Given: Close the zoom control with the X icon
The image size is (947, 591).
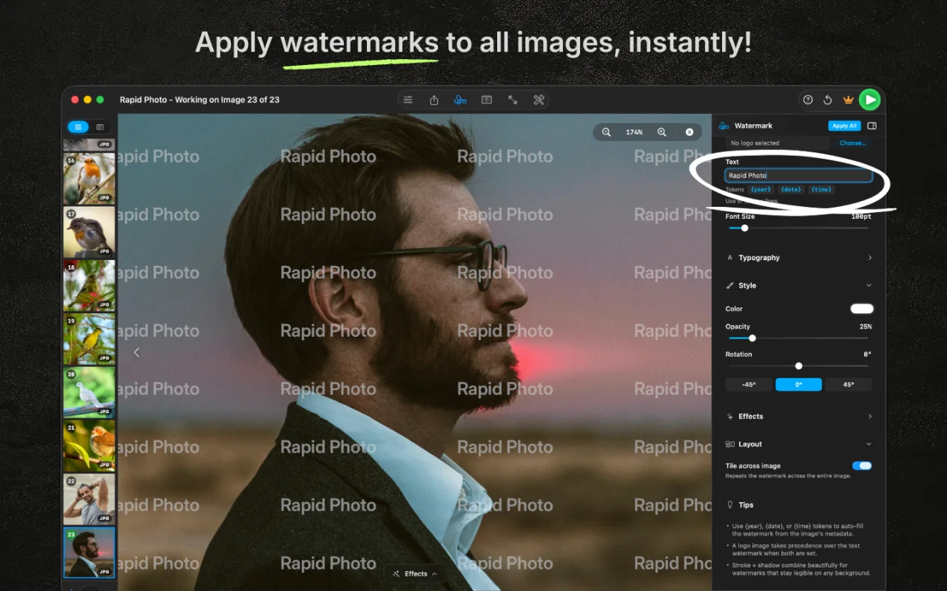Looking at the screenshot, I should (x=690, y=132).
